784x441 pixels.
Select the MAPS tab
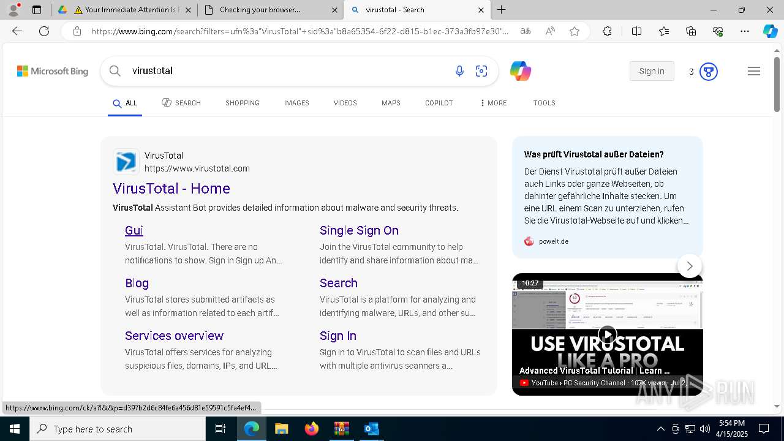(x=391, y=103)
